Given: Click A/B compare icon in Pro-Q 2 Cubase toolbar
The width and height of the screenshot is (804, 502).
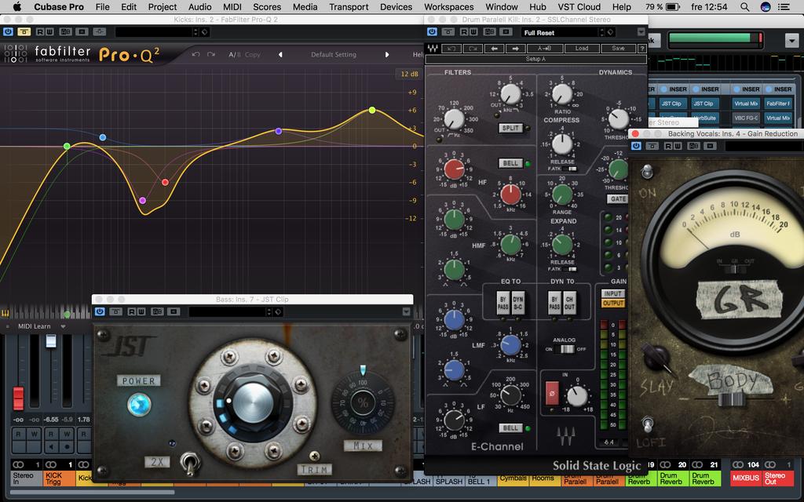Looking at the screenshot, I should click(66, 31).
